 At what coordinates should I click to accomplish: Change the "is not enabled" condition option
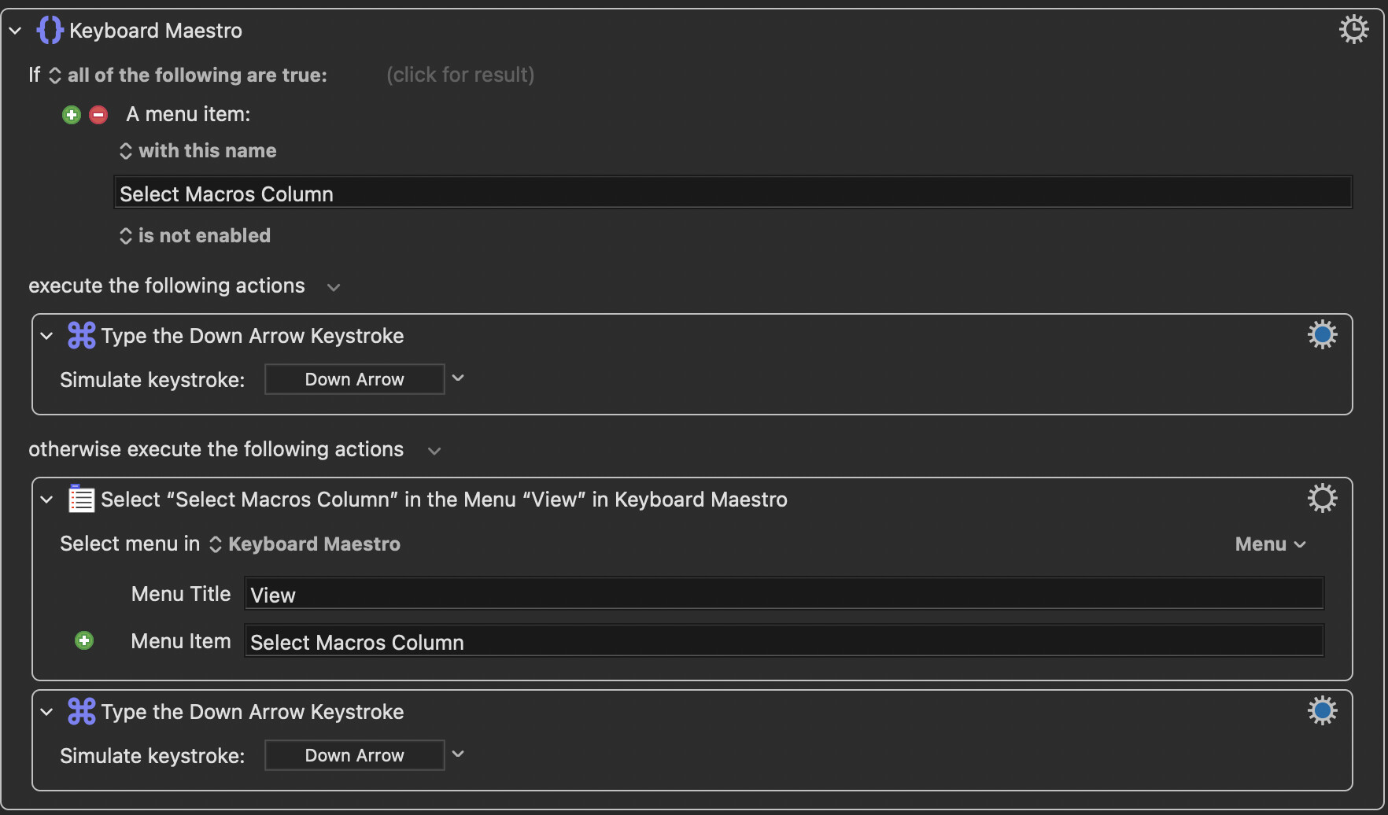pos(195,236)
